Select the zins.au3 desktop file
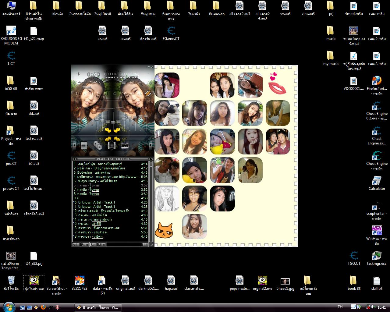This screenshot has width=390, height=312. click(x=308, y=8)
